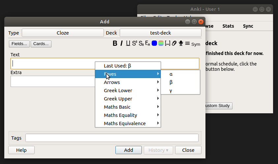Open the Cards... template editor
This screenshot has width=278, height=164.
pyautogui.click(x=41, y=44)
